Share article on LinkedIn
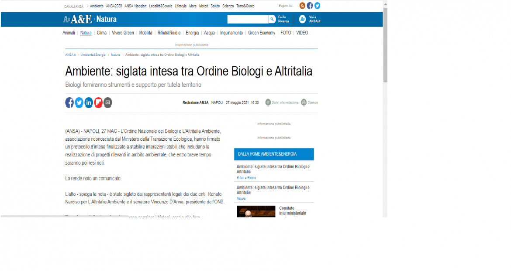 pyautogui.click(x=89, y=102)
